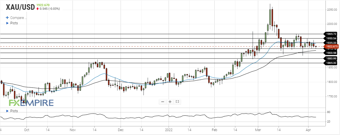Click the 0.545 (-0.03%) change text
This screenshot has height=135, width=340.
(50, 9)
